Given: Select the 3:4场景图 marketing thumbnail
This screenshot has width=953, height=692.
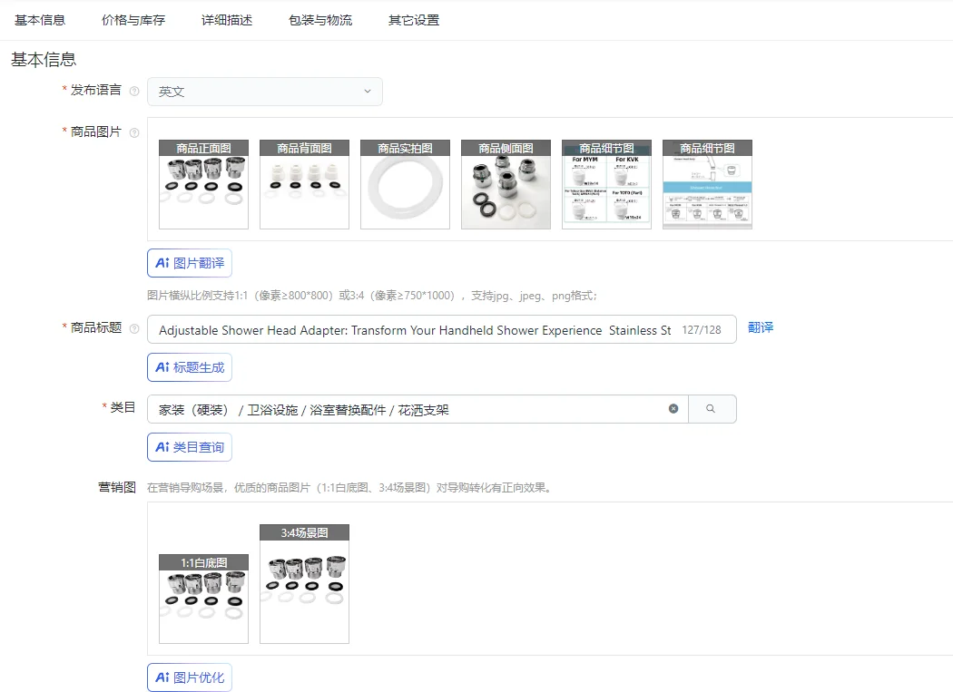Looking at the screenshot, I should tap(304, 584).
